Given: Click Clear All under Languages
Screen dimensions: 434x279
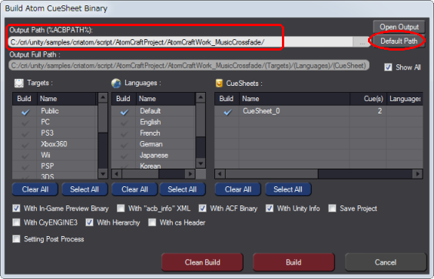Looking at the screenshot, I should [x=134, y=189].
